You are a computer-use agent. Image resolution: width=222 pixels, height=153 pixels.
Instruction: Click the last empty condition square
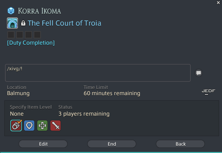tap(37, 35)
